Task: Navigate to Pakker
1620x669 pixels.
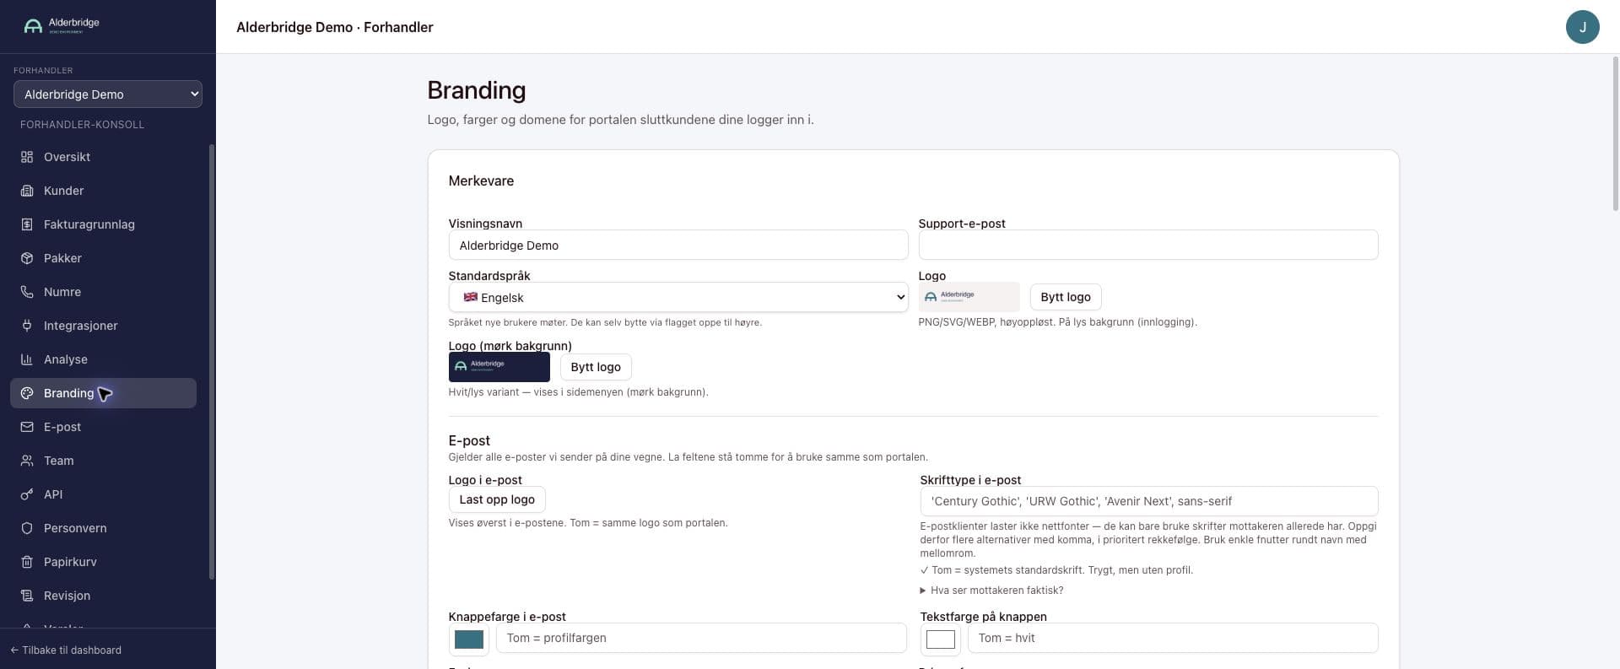Action: tap(103, 258)
